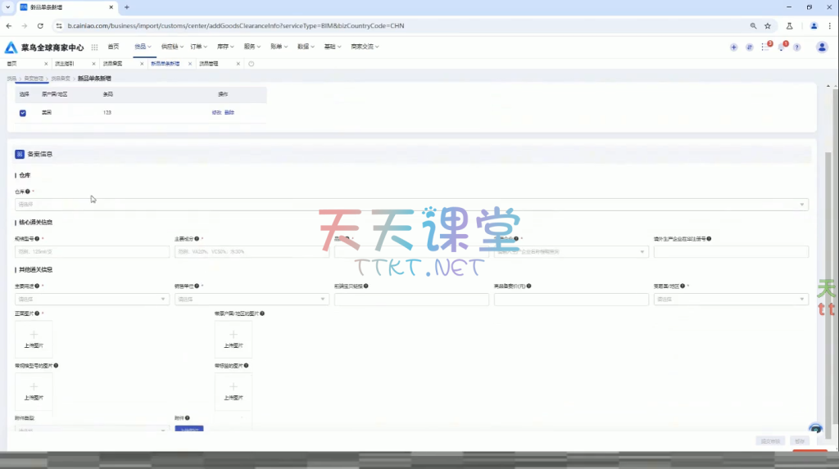The image size is (839, 469).
Task: Click the 修改 link in the 美国 row
Action: 216,112
